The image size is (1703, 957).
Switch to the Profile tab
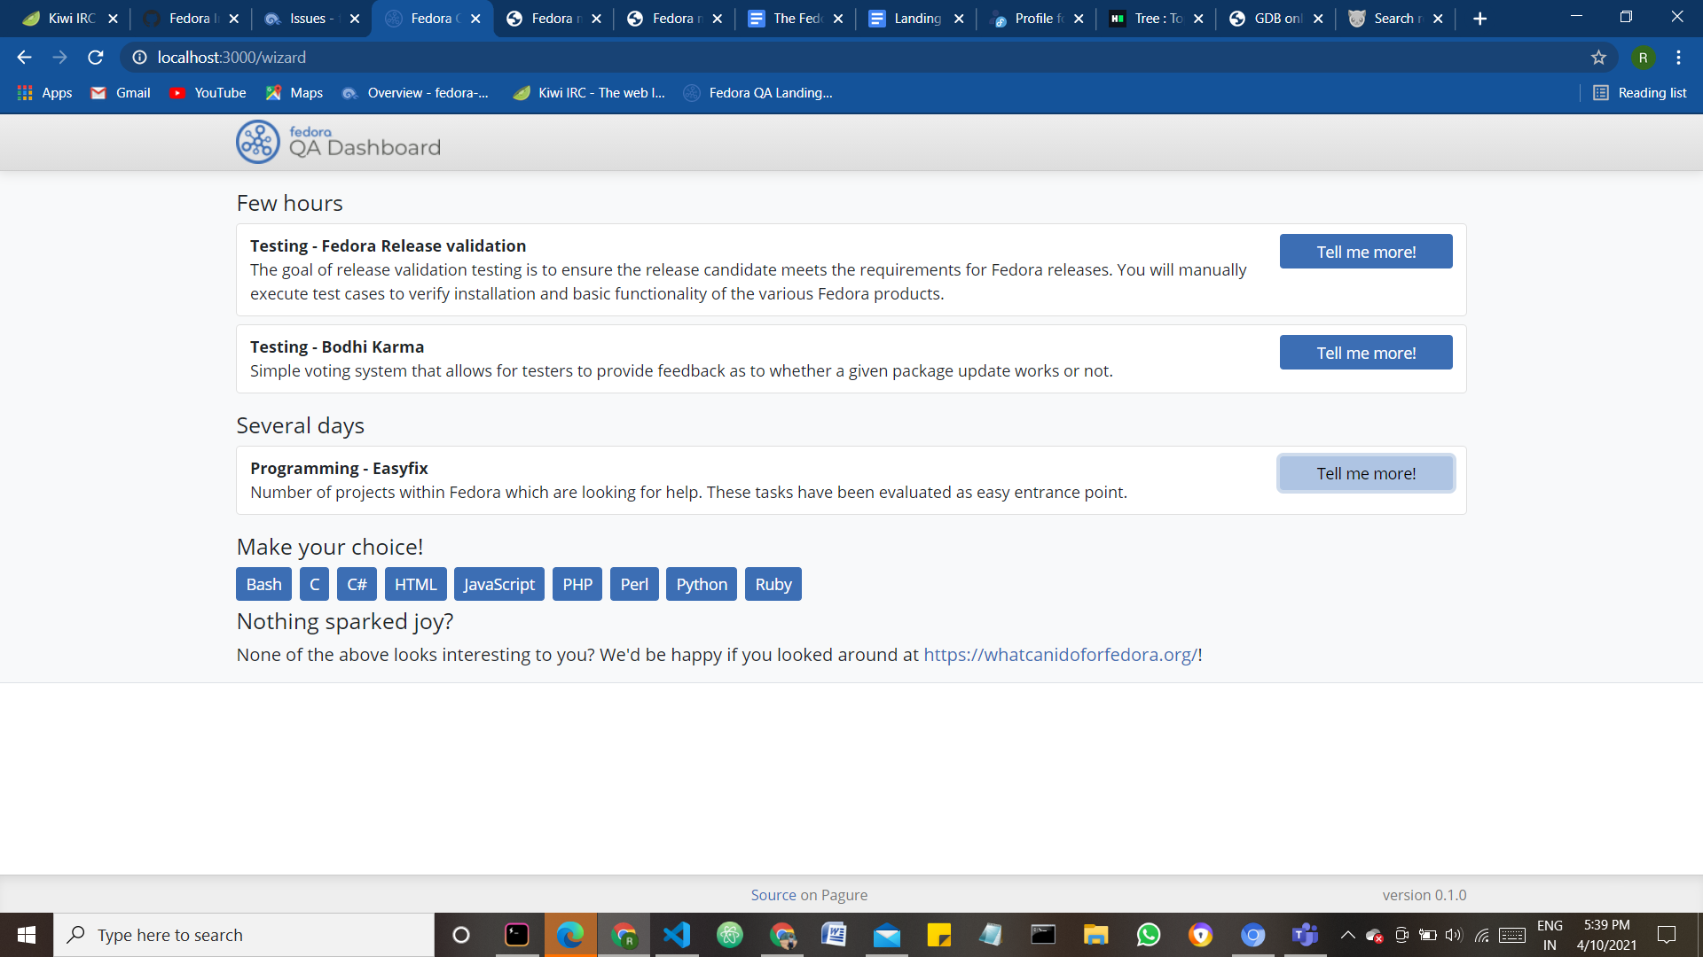pos(1037,19)
